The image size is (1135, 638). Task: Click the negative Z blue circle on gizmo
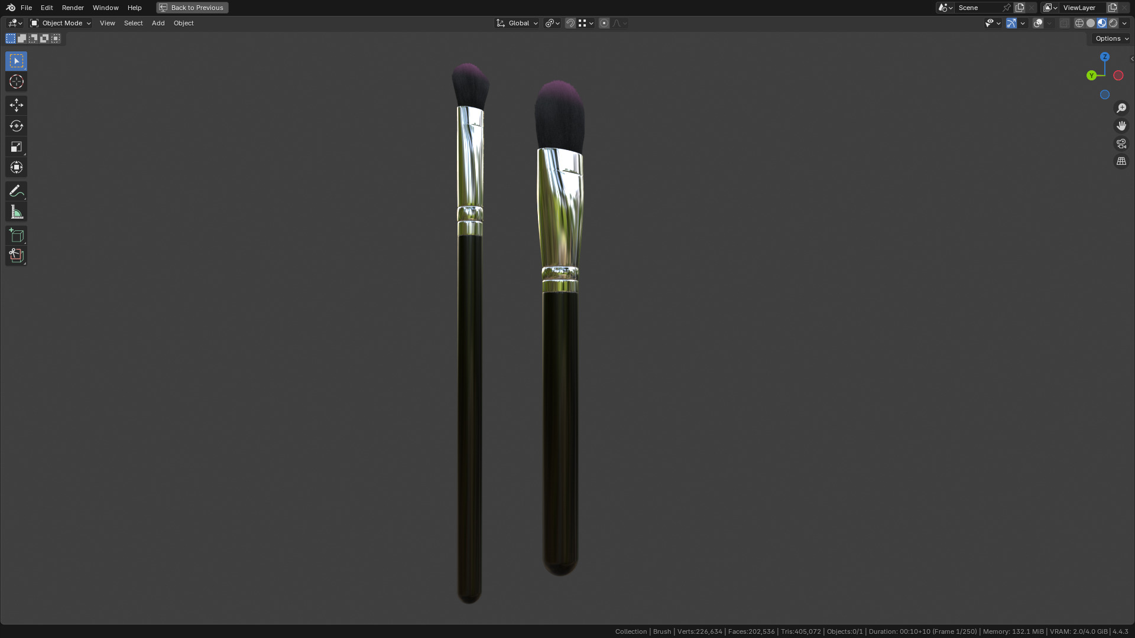[x=1105, y=95]
